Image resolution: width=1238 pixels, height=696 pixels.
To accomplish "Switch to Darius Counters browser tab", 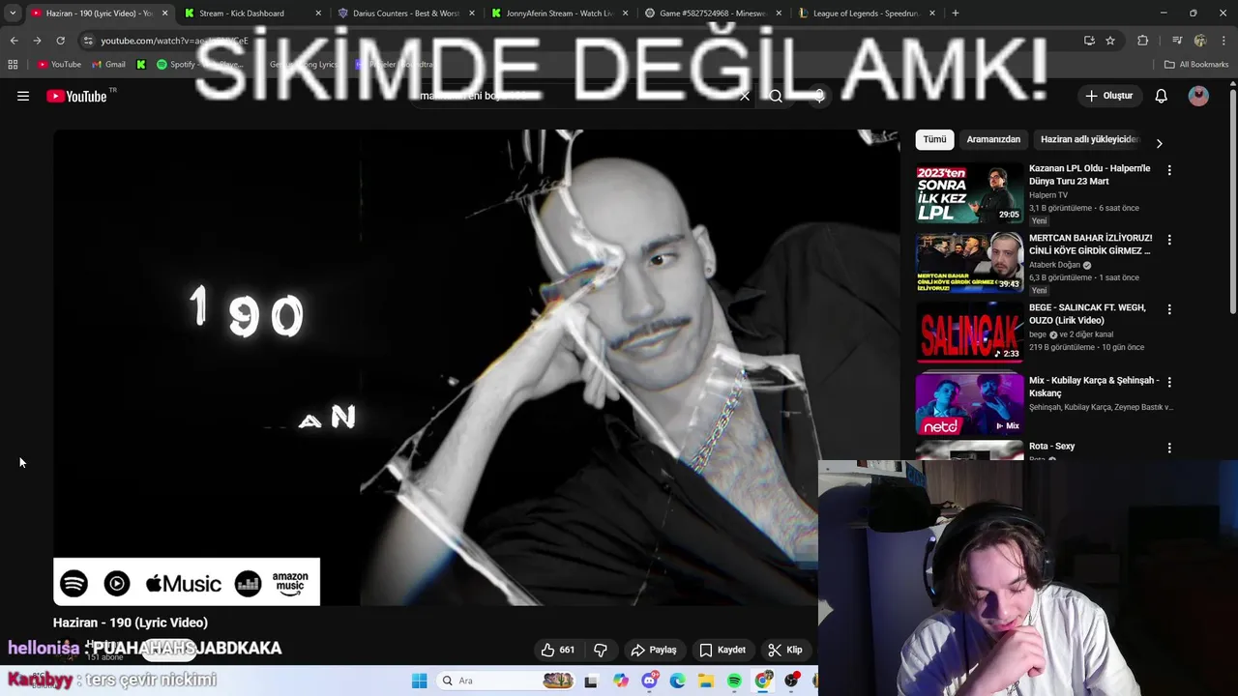I will 404,14.
